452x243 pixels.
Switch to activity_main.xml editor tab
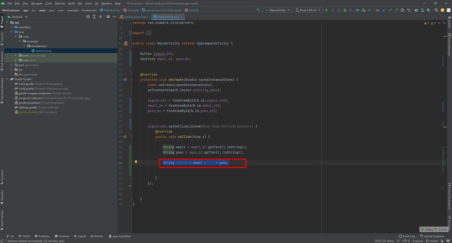tap(135, 17)
